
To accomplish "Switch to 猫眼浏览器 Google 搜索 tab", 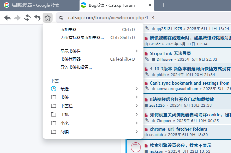I will (x=40, y=5).
